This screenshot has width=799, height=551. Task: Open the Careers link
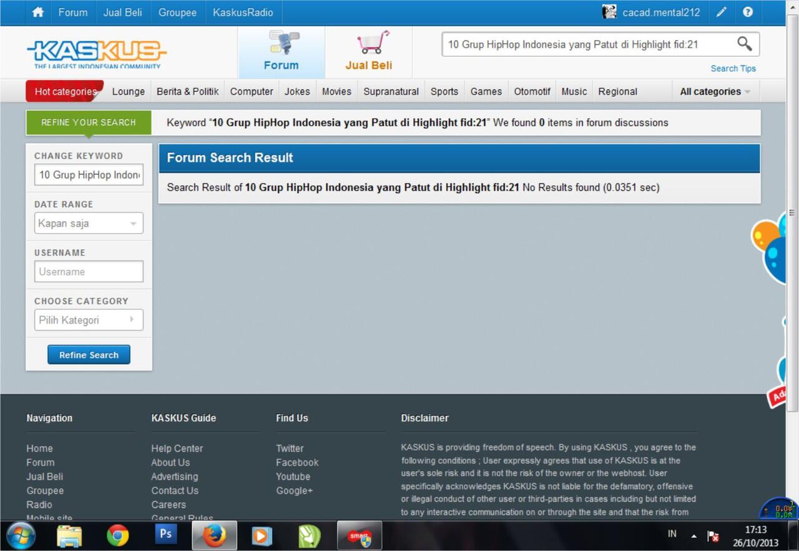[169, 504]
